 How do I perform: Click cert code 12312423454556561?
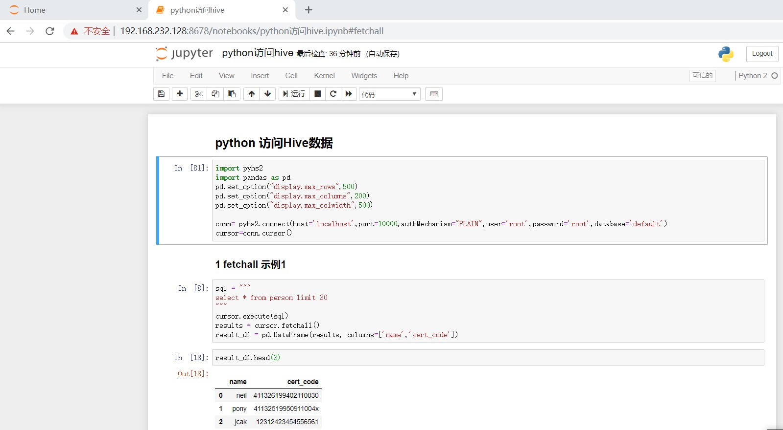pyautogui.click(x=287, y=422)
